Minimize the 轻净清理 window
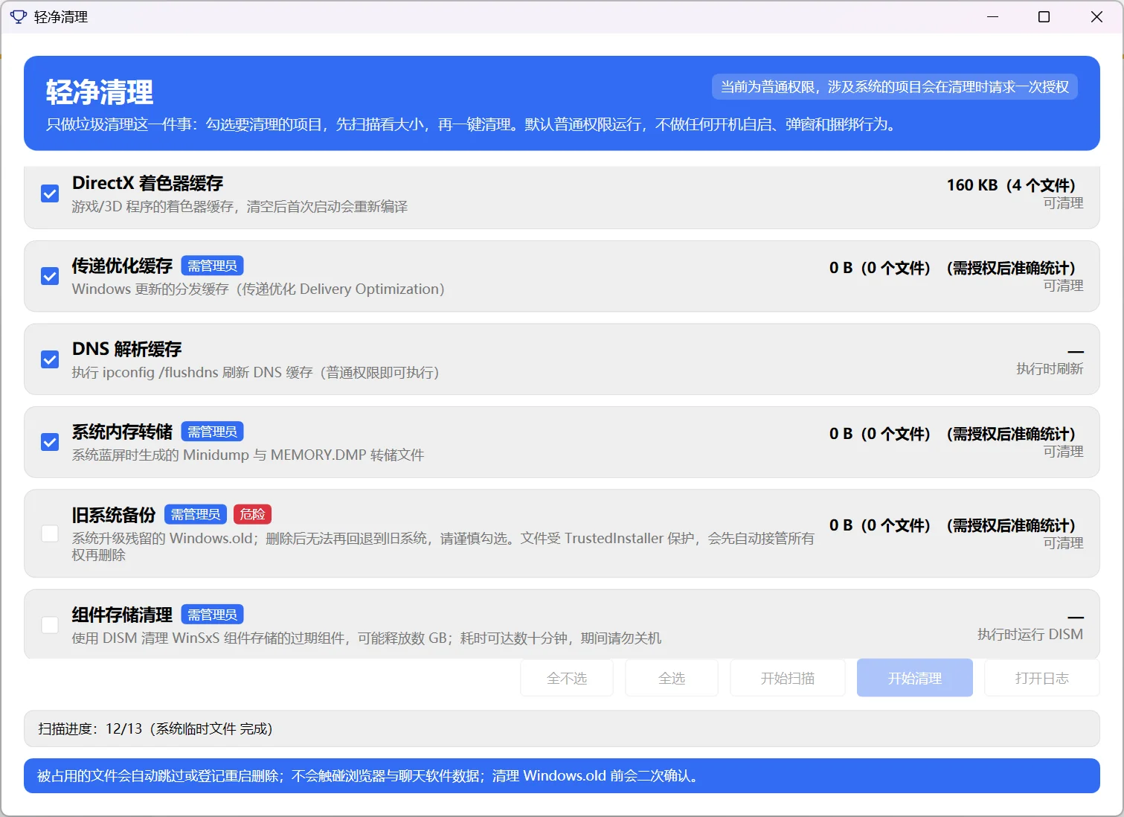 click(x=992, y=16)
